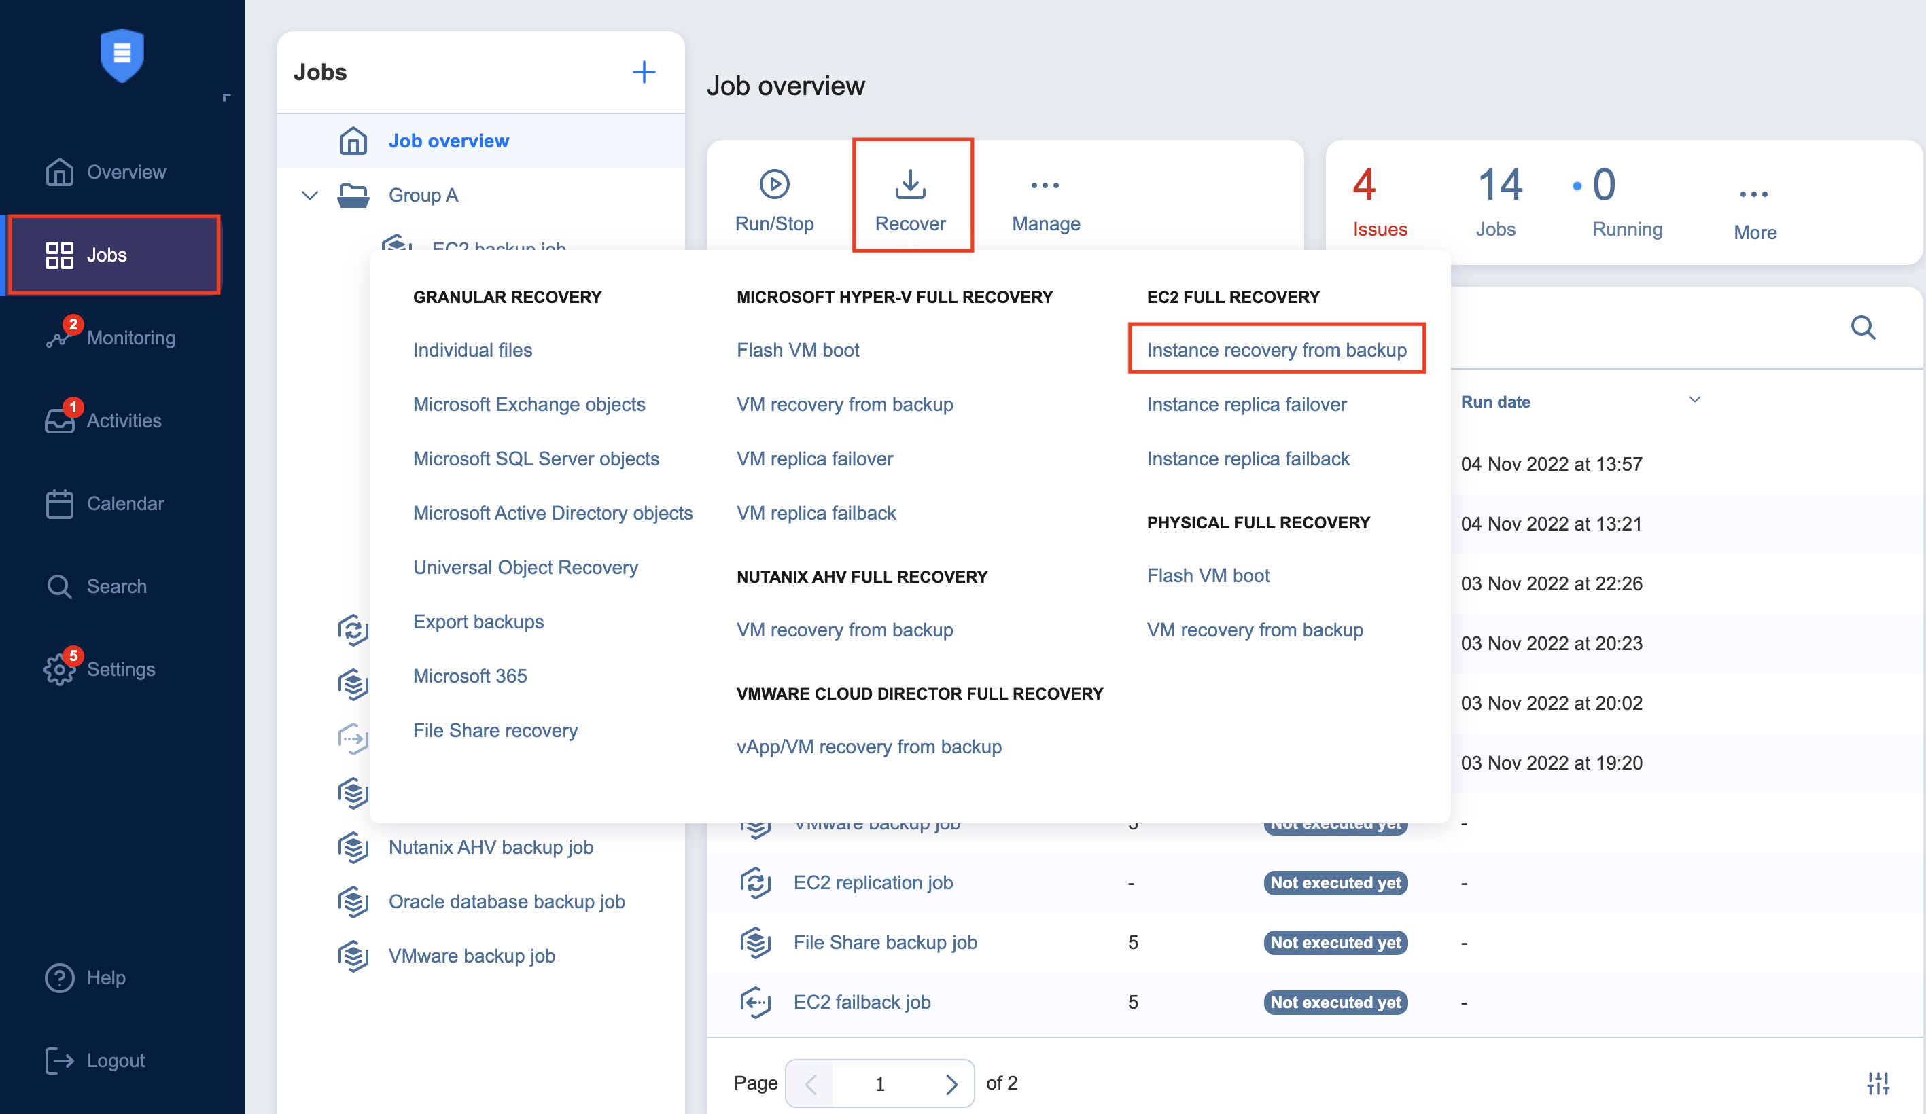The width and height of the screenshot is (1926, 1114).
Task: Select vApp/VM recovery from backup
Action: 869,747
